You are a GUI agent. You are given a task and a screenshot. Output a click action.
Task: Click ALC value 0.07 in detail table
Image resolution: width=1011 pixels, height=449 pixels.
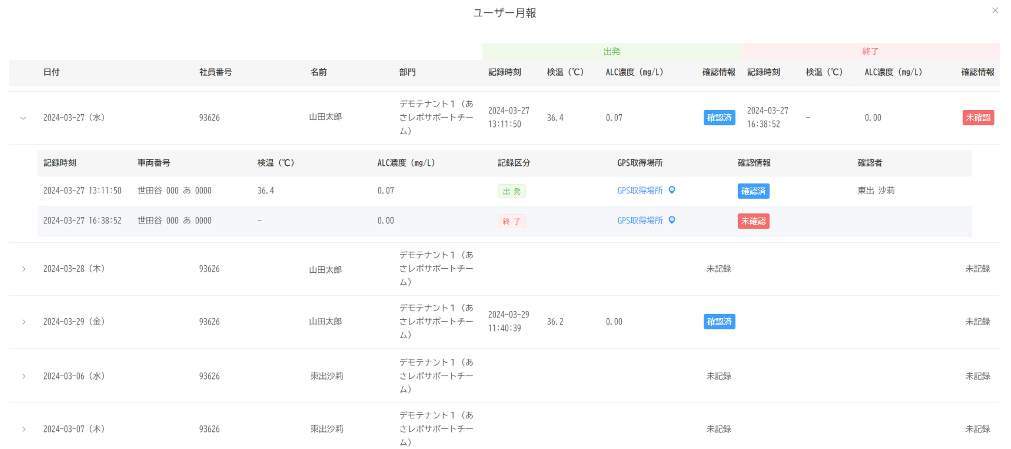tap(385, 191)
